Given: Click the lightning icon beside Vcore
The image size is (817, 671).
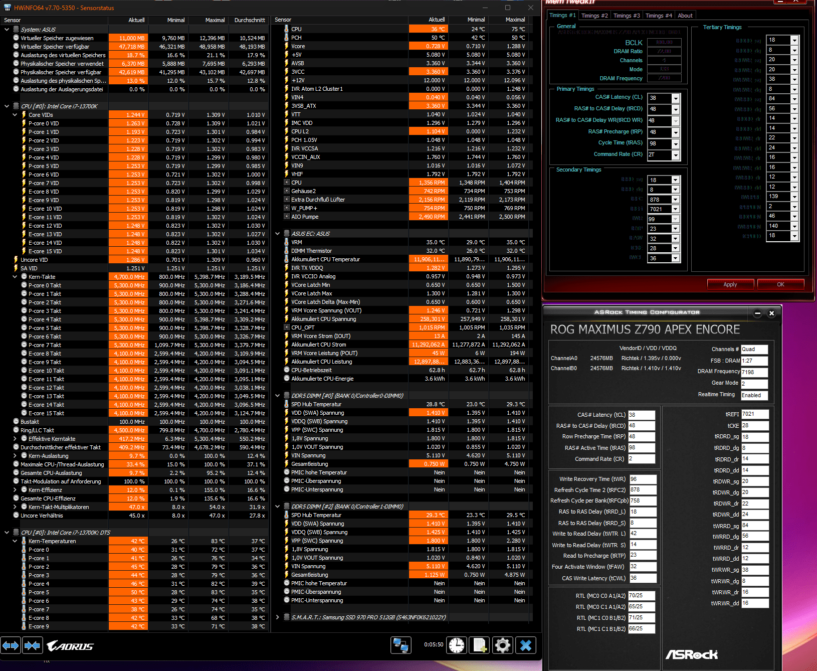Looking at the screenshot, I should coord(286,46).
